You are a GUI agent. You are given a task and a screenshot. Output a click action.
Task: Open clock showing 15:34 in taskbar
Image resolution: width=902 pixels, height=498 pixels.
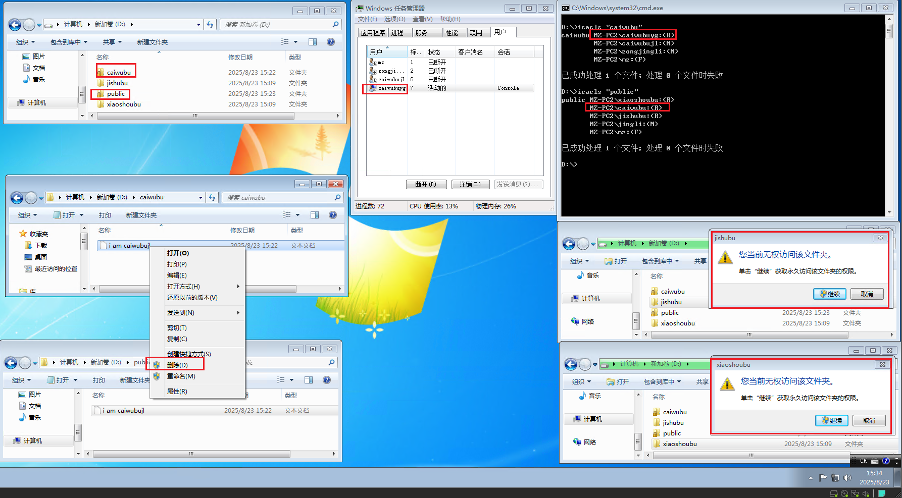[x=874, y=478]
